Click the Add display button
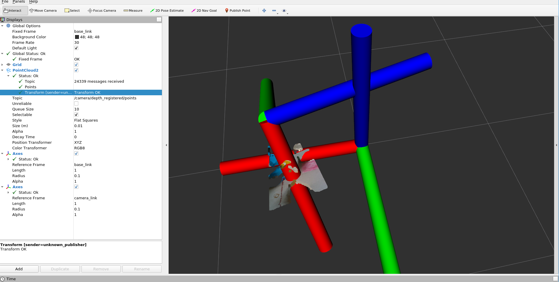559x282 pixels. pos(19,269)
